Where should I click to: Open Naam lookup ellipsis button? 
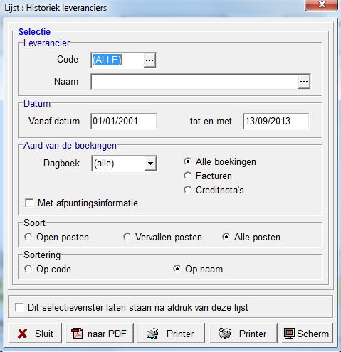[304, 82]
